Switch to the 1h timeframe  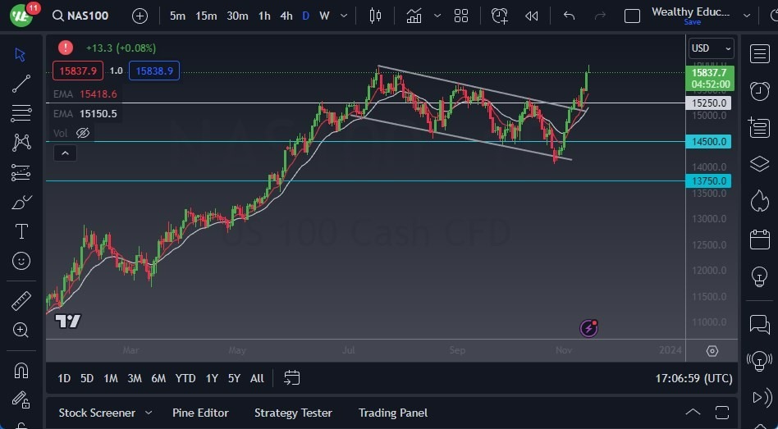point(264,16)
